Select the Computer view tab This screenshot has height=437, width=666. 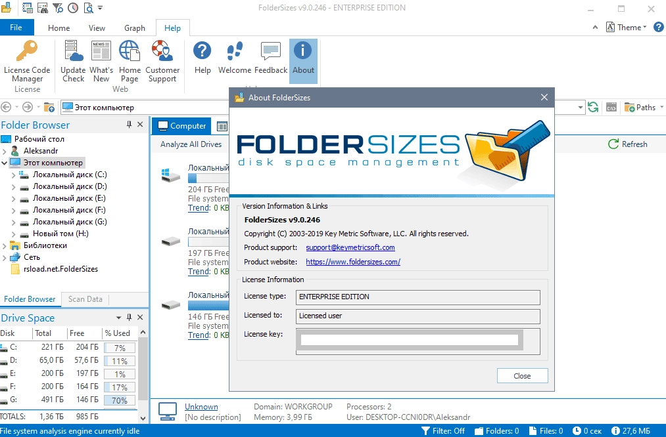[181, 126]
